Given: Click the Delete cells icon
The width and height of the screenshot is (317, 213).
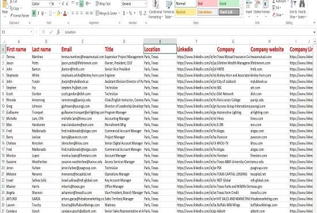Looking at the screenshot, I should [x=257, y=7].
